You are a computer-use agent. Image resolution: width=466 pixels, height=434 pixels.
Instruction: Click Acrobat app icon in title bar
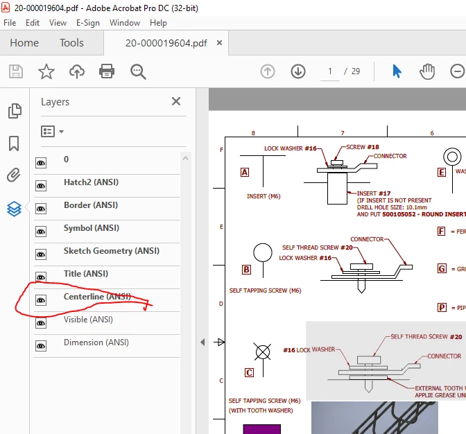coord(6,7)
